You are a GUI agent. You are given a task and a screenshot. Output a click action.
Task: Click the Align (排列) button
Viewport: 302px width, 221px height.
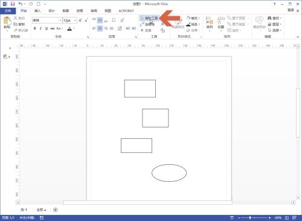[210, 24]
